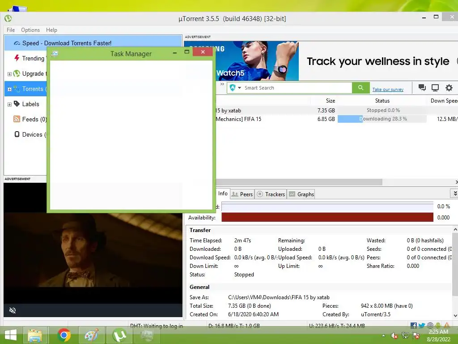Select the torrent row ending 'by xatab'

point(336,110)
